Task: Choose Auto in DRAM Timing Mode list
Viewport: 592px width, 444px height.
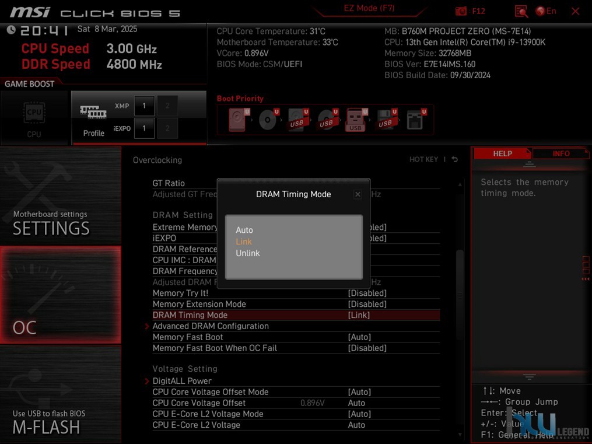Action: tap(244, 230)
